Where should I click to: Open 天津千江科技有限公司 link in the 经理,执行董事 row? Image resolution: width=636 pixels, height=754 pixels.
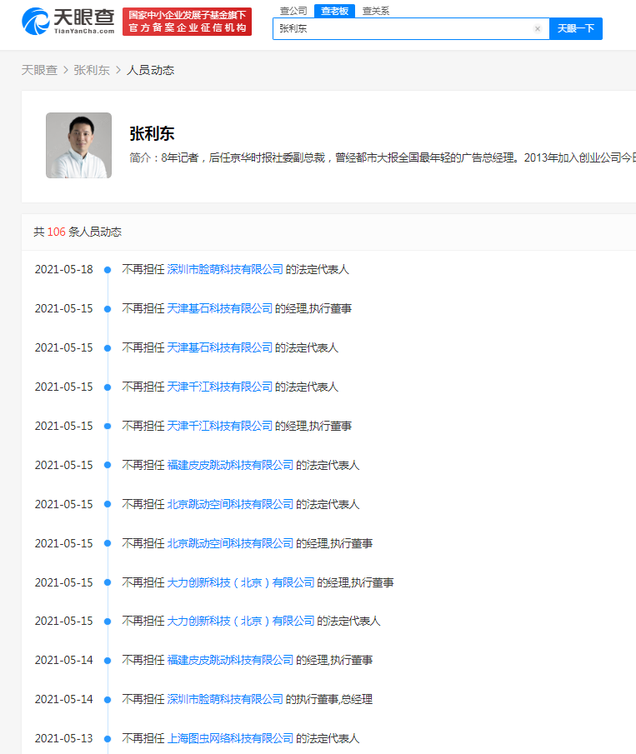tap(219, 426)
